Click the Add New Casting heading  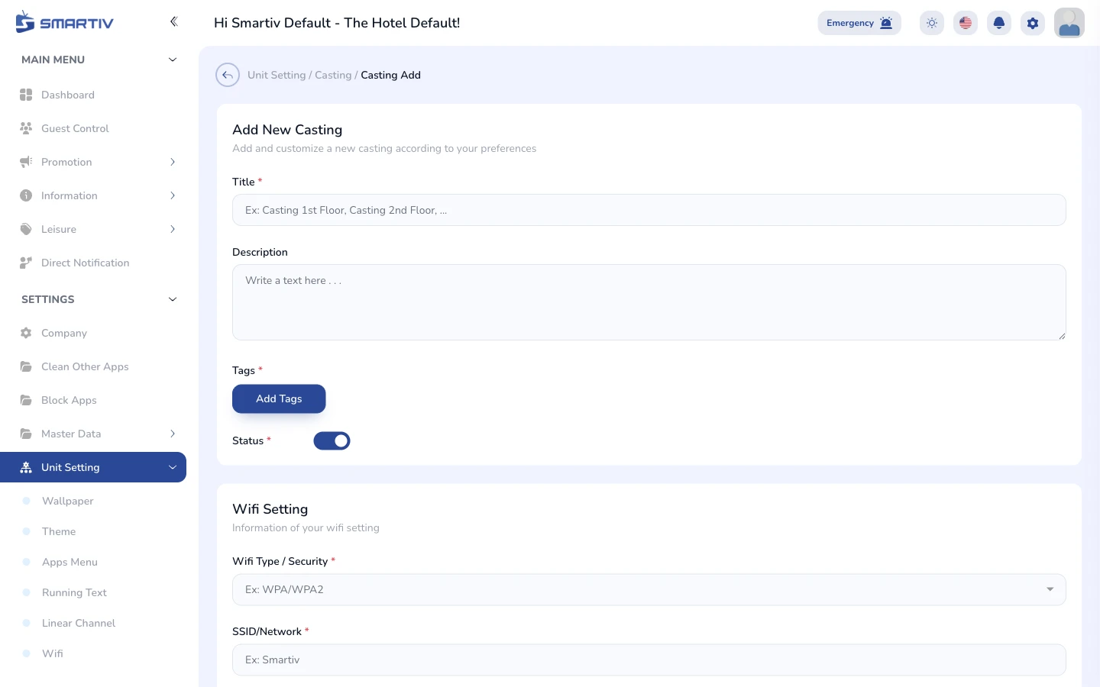click(287, 130)
